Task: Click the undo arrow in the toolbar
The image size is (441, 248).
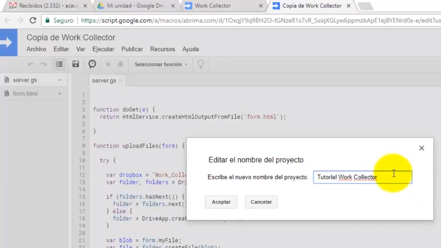Action: (x=31, y=64)
